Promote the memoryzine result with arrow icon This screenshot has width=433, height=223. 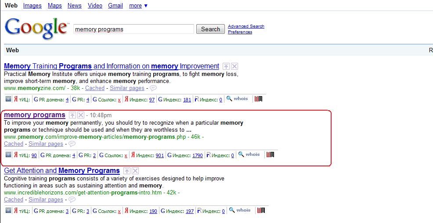pyautogui.click(x=226, y=66)
